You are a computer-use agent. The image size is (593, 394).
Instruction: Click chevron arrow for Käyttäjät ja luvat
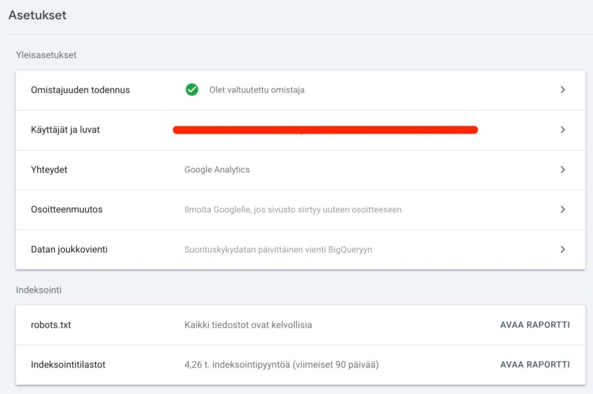pyautogui.click(x=562, y=130)
